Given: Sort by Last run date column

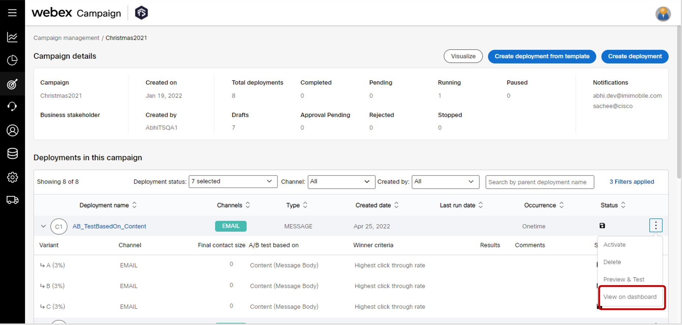Looking at the screenshot, I should click(481, 205).
